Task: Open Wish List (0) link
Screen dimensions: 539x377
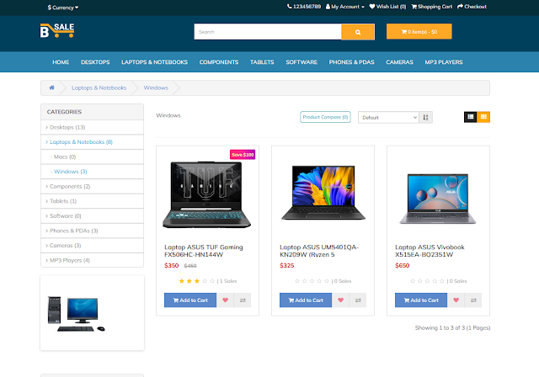Action: coord(387,7)
